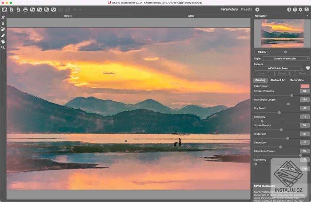Switch to the Presets mode
This screenshot has height=202, width=311.
point(246,9)
